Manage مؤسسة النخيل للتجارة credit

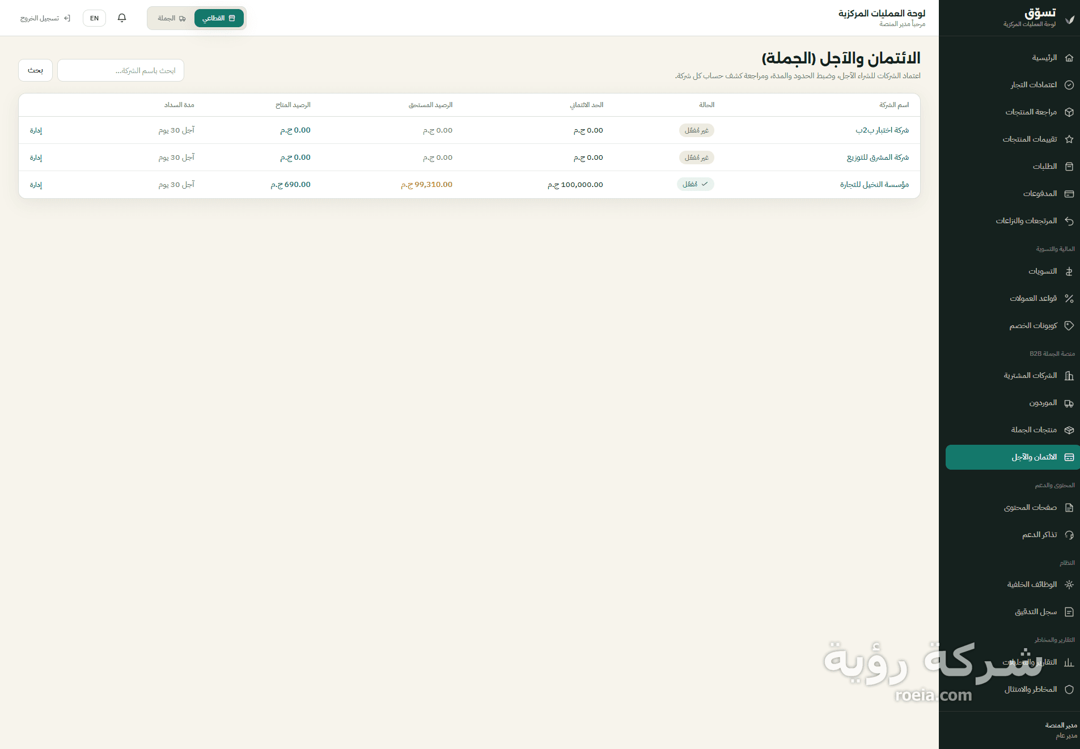pyautogui.click(x=36, y=185)
